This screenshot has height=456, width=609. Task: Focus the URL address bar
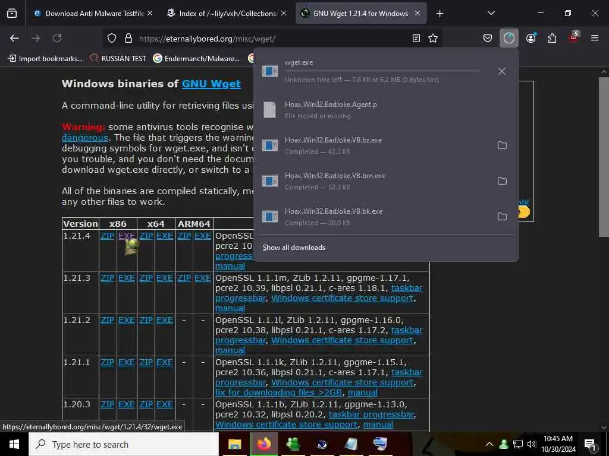pyautogui.click(x=272, y=39)
